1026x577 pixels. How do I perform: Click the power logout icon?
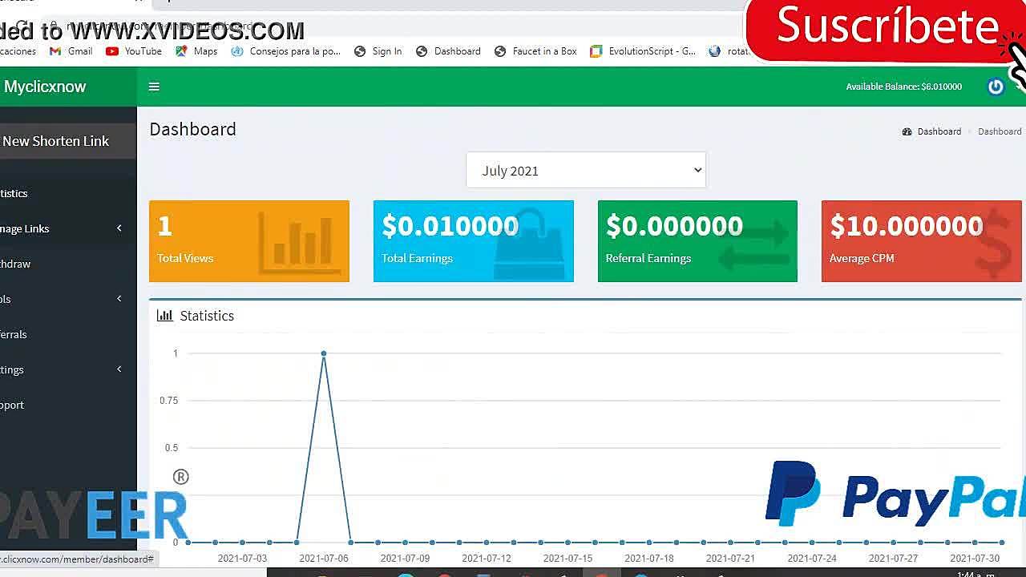coord(996,87)
